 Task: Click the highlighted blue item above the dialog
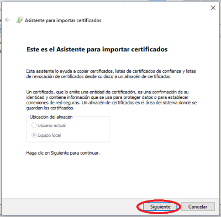click(157, 1)
